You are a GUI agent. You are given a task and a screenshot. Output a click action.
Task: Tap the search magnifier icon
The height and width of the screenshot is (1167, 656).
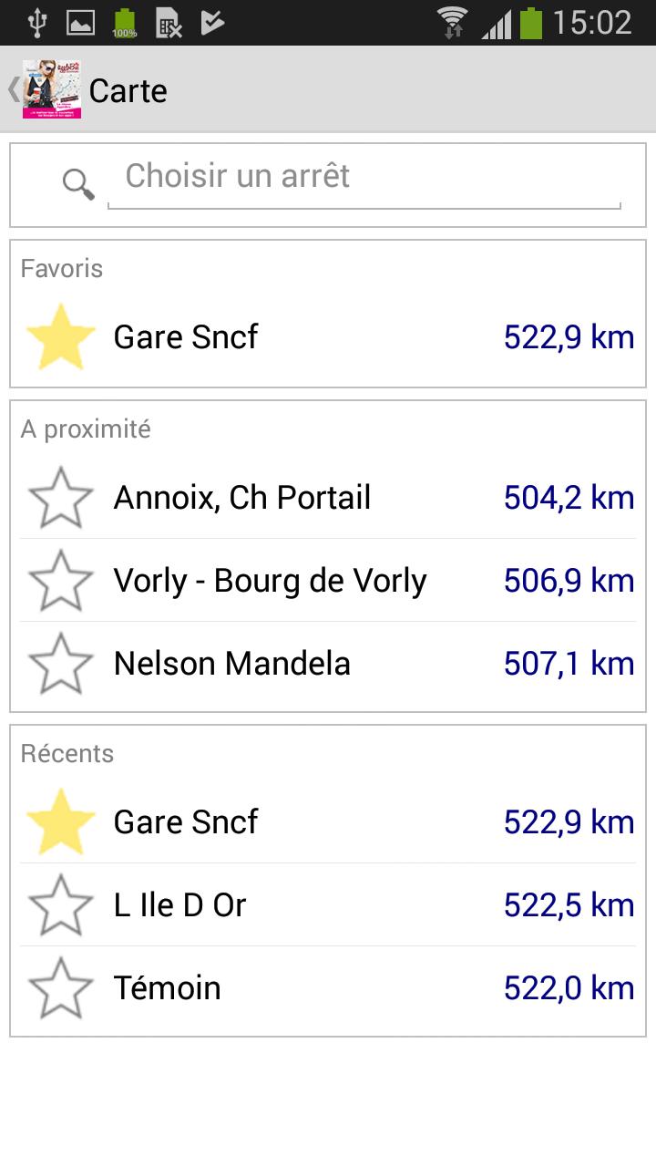pyautogui.click(x=78, y=184)
